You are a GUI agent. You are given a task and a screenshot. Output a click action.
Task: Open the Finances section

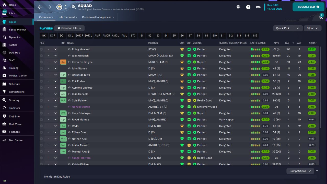point(17,132)
